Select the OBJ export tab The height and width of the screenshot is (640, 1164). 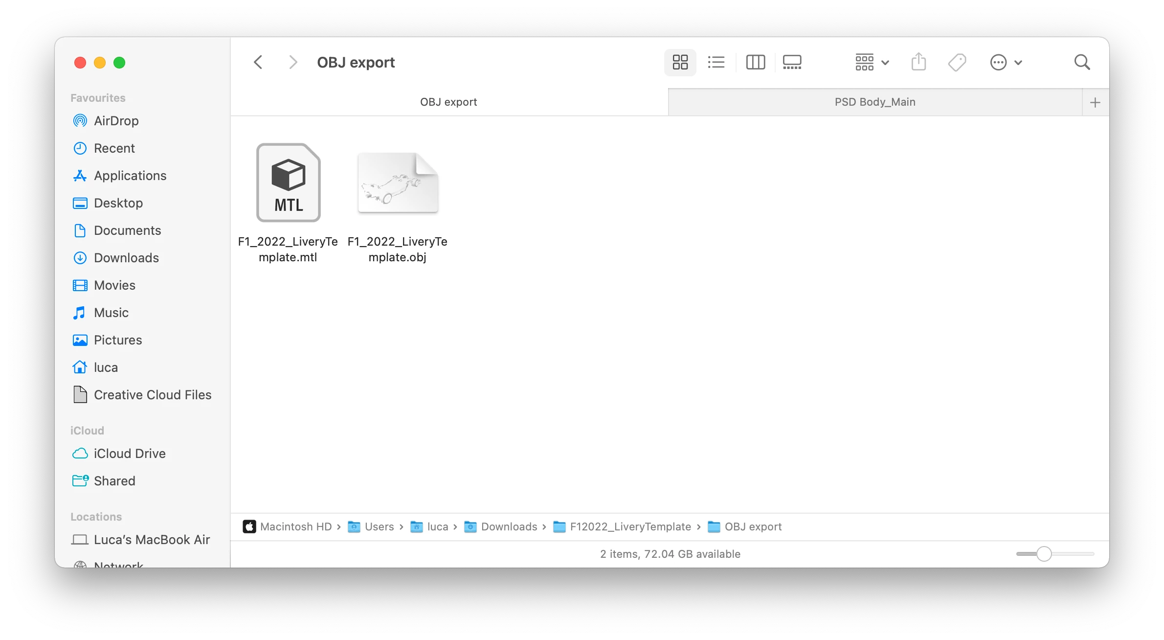(448, 102)
